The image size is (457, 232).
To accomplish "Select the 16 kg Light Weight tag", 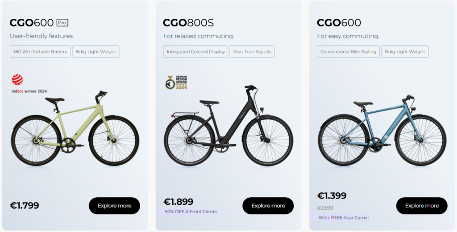I will coord(96,52).
